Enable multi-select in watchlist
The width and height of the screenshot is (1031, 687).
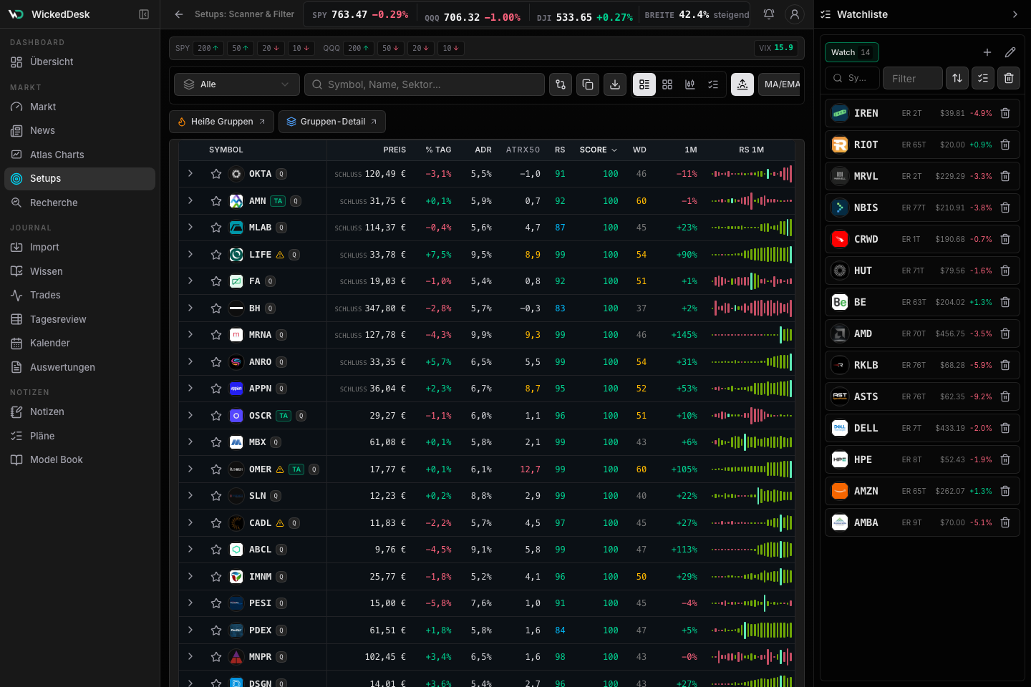(x=983, y=78)
